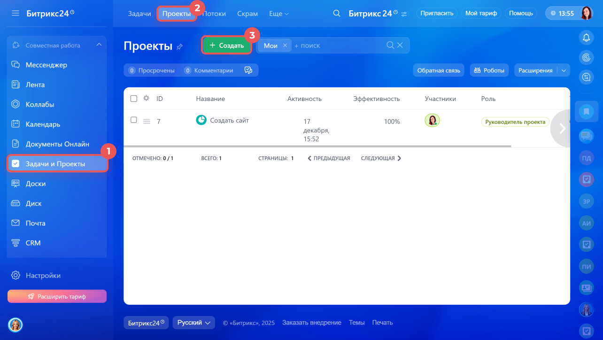Click the round right arrow to show more columns
The width and height of the screenshot is (603, 340).
562,128
